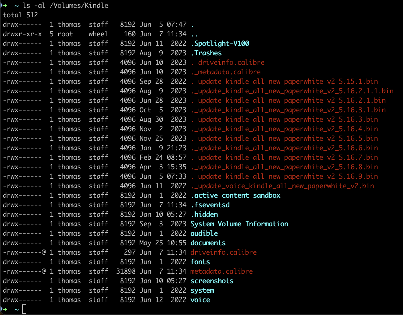Click the update file ending in v2_5.16.2.1.1.bin
Screen dimensions: 403x315
click(292, 91)
